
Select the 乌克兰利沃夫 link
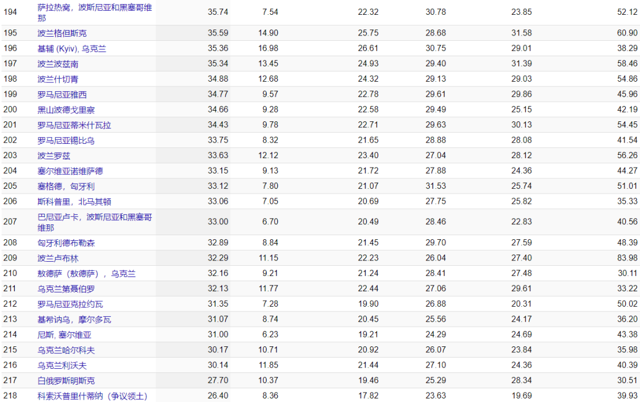pos(62,365)
